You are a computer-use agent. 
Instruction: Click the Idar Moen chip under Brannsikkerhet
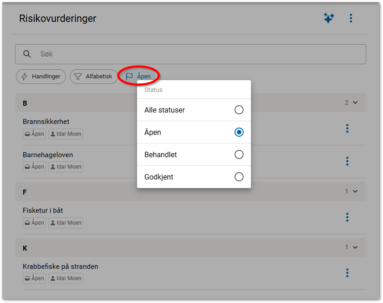tap(66, 134)
